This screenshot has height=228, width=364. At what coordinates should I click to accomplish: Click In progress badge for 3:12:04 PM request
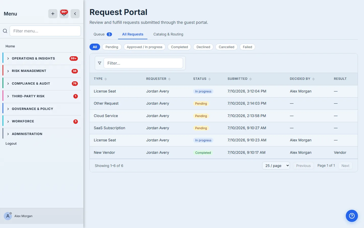pos(203,91)
